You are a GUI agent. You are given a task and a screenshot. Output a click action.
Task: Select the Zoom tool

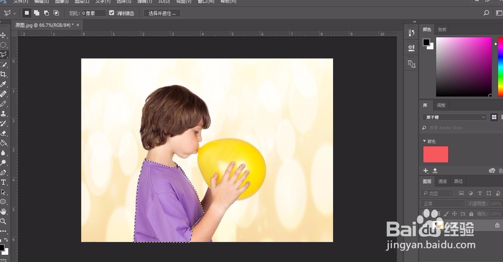click(x=3, y=221)
